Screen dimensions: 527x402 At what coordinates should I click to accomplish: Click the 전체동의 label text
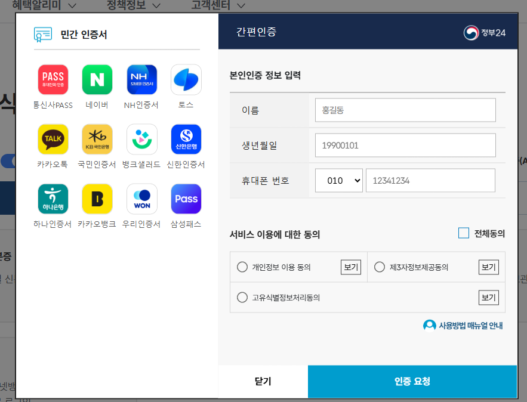[489, 233]
